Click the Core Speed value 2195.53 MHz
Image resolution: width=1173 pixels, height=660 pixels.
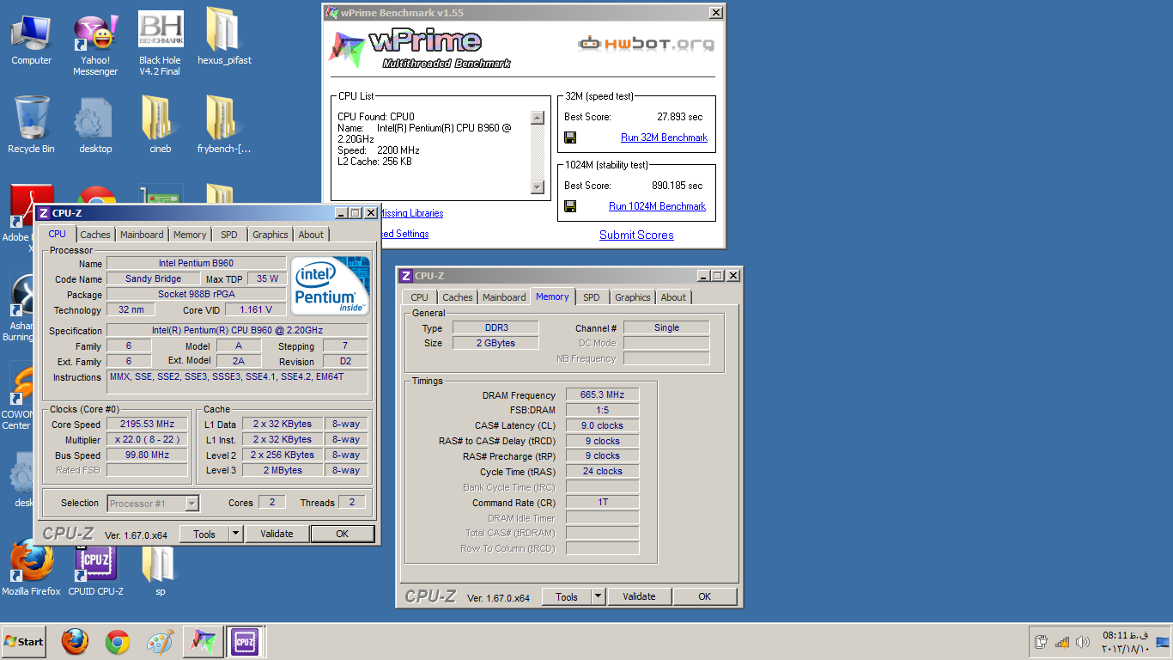click(x=147, y=425)
